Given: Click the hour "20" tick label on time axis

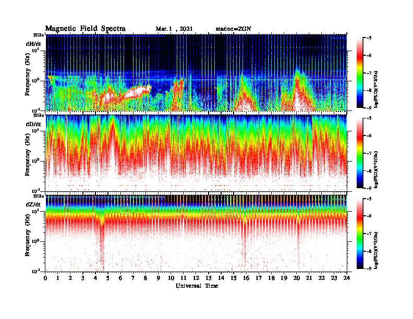Looking at the screenshot, I should pos(297,278).
